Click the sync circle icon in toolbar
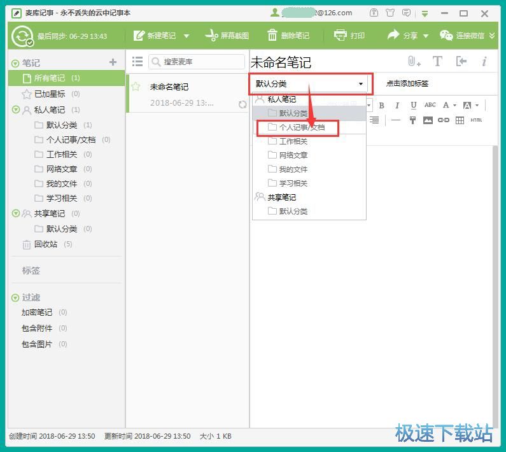This screenshot has height=452, width=506. 22,36
